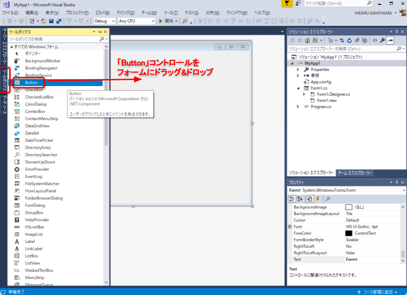
Task: Click HIKARU KAMIYAMA account name
Action: pos(373,13)
